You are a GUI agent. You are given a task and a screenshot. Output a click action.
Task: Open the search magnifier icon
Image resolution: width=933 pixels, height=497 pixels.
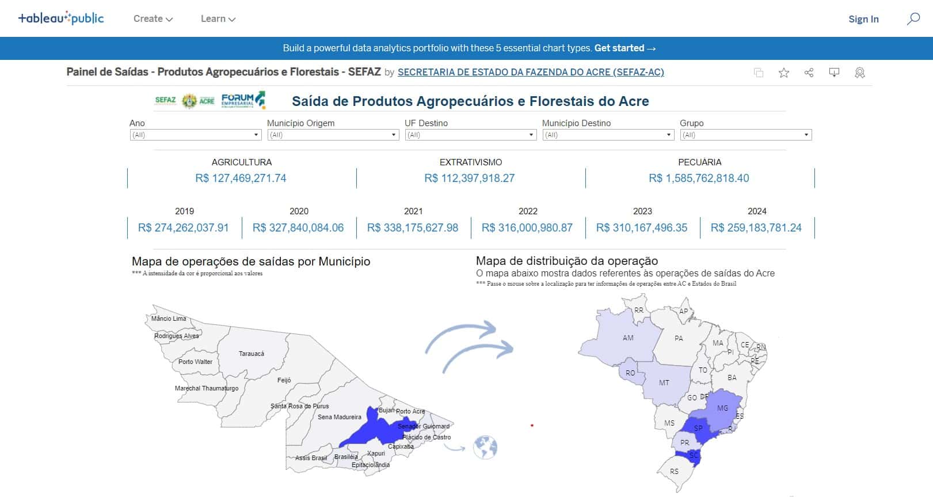pos(913,19)
